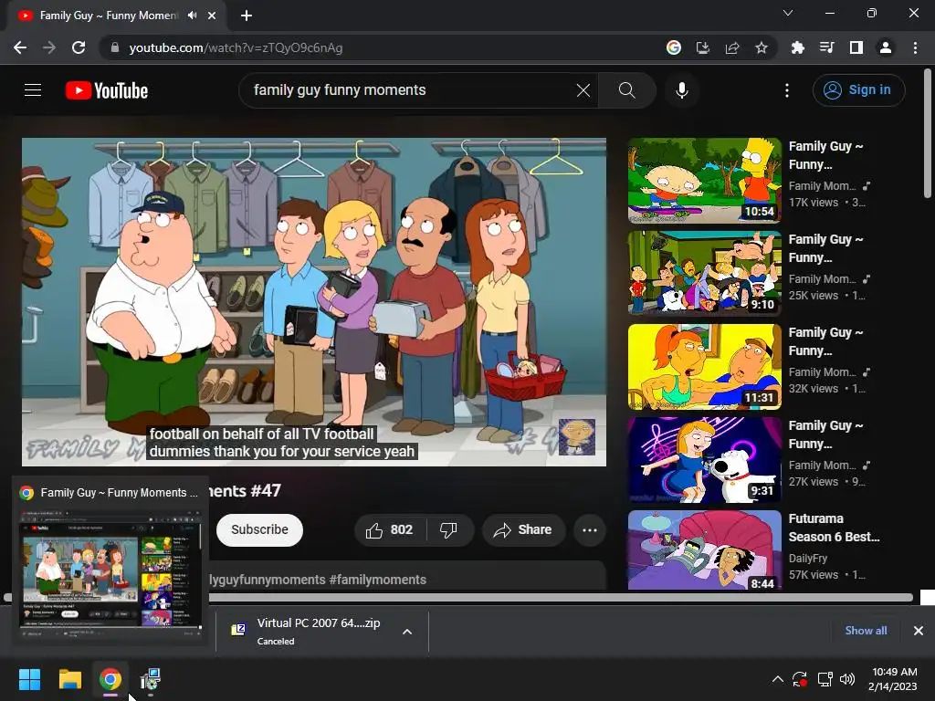Show hidden tray icons chevron

coord(778,679)
